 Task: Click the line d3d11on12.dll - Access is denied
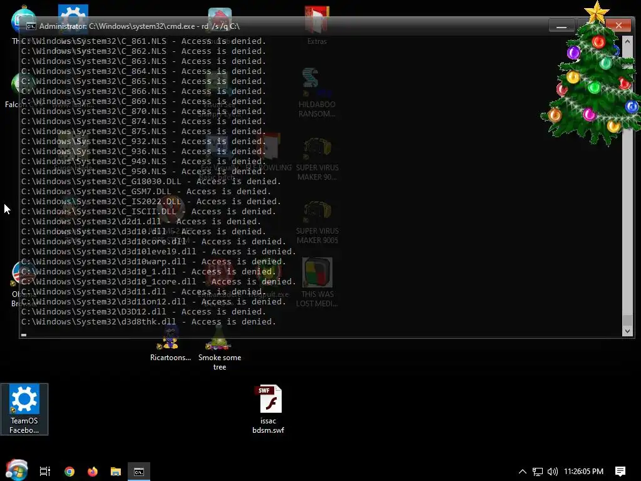154,301
